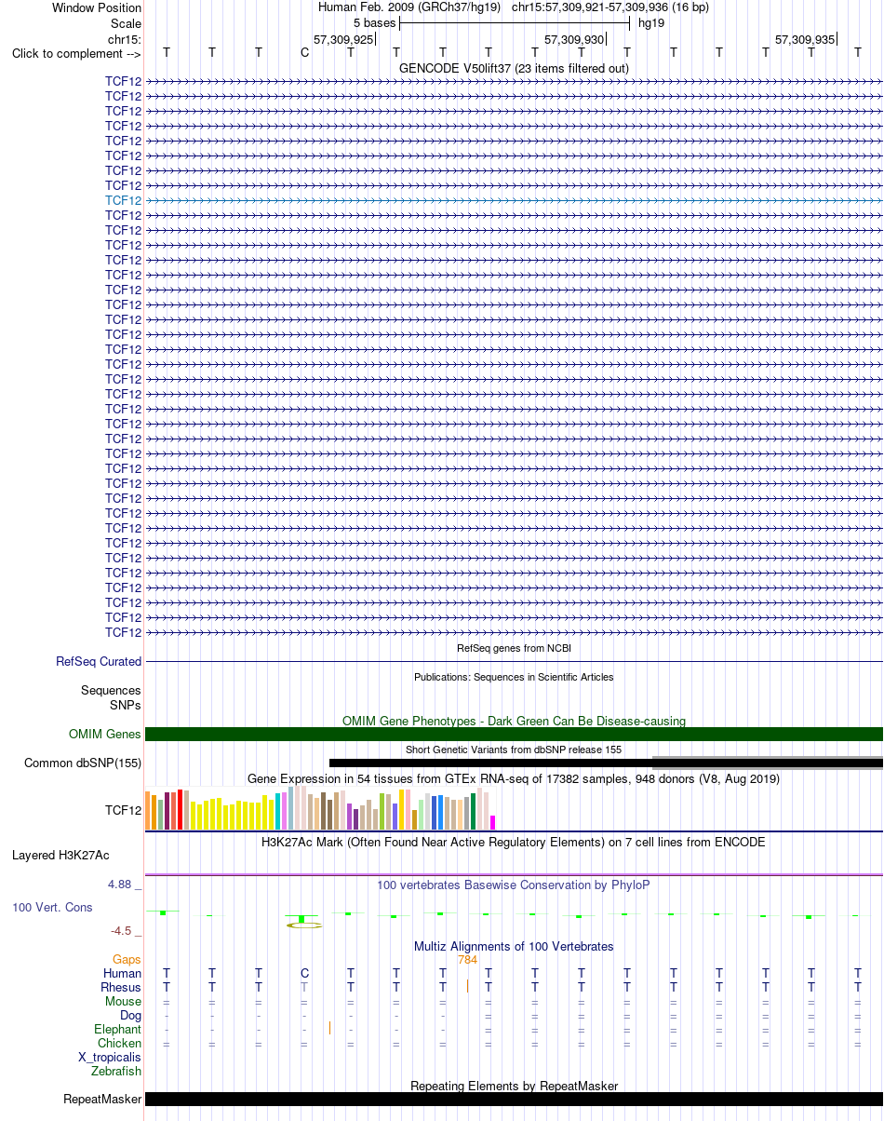Click the SNPs track label
The height and width of the screenshot is (1121, 884).
(x=126, y=705)
